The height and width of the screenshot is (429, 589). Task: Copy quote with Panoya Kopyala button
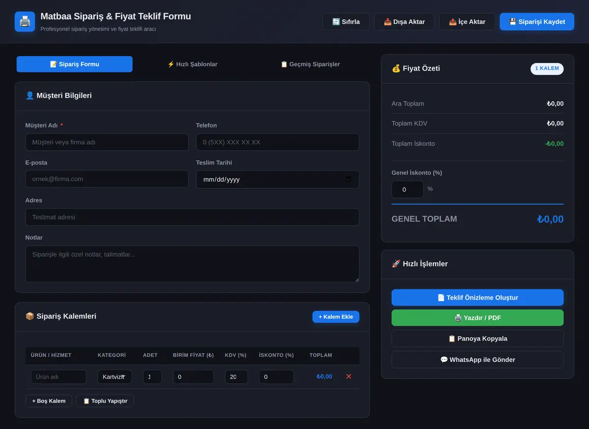(478, 338)
